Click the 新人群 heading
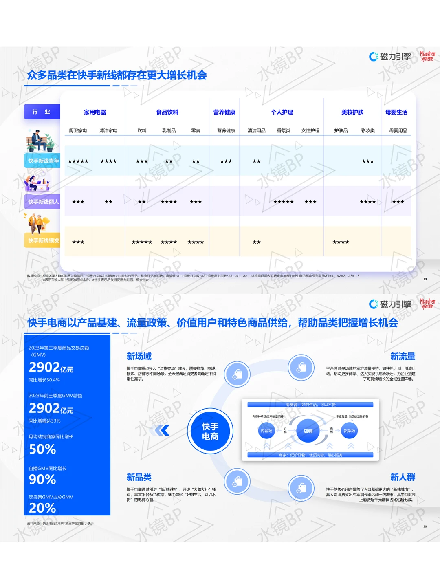Screen dimensions: 440x588 (x=403, y=477)
